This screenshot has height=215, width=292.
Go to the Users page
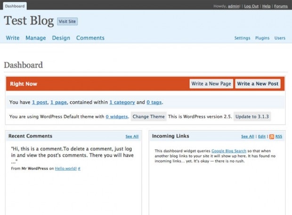pos(280,38)
